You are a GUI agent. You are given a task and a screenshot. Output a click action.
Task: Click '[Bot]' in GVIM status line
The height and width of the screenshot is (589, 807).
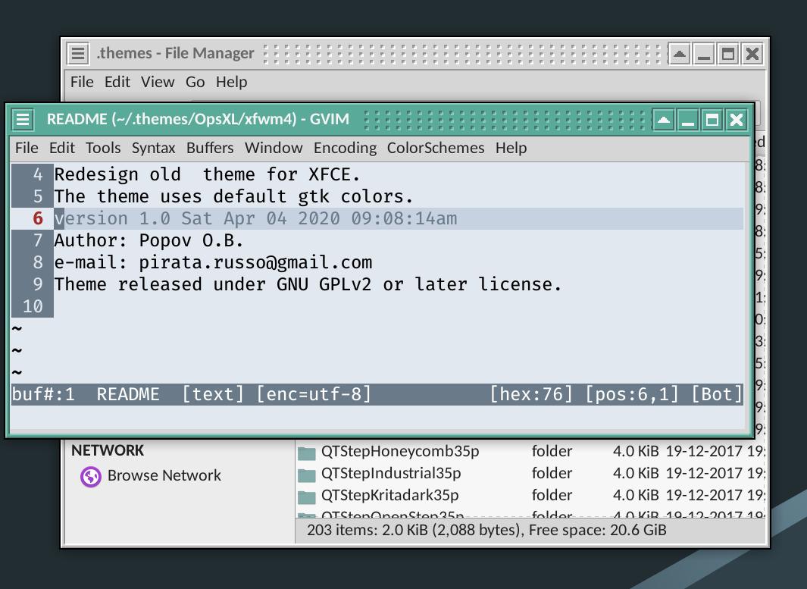coord(716,394)
